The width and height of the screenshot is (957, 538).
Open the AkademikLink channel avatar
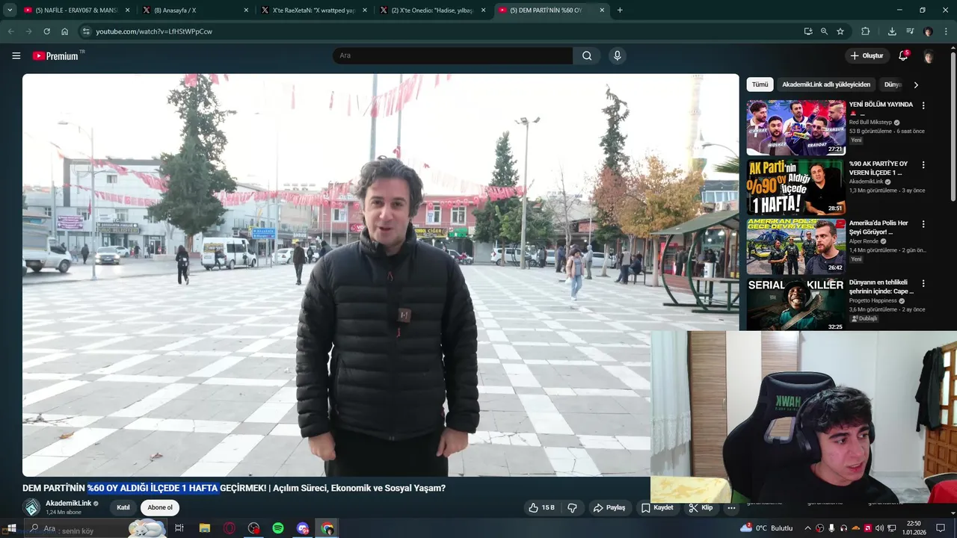pyautogui.click(x=32, y=507)
